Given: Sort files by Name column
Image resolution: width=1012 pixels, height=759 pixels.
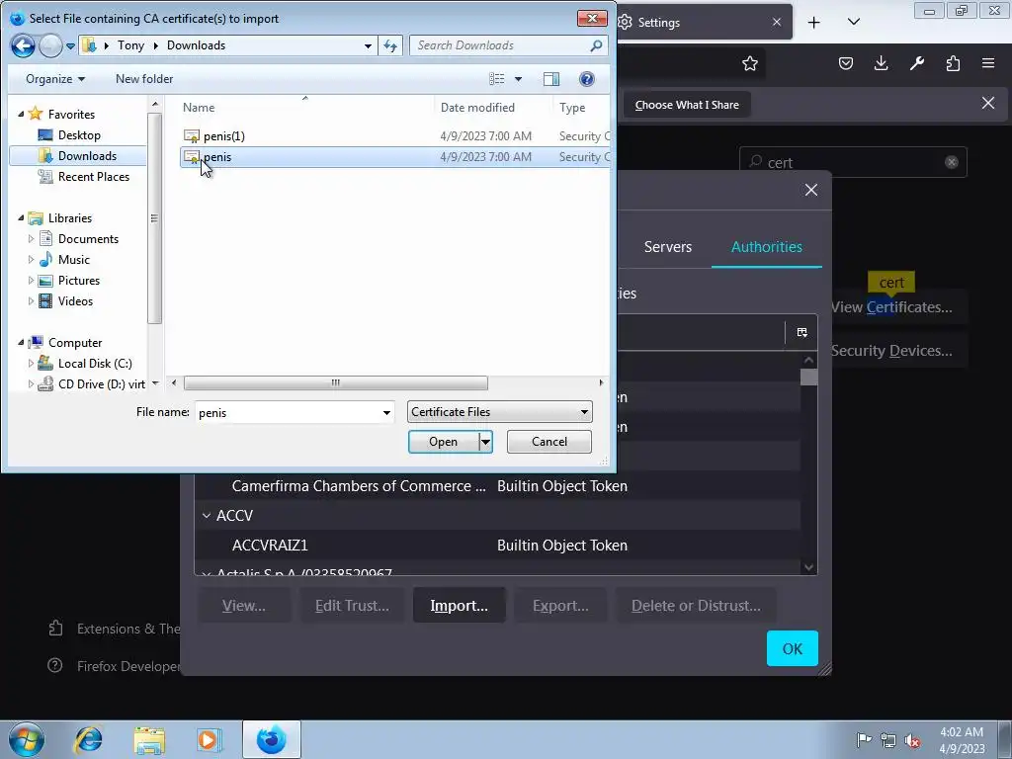Looking at the screenshot, I should pos(198,108).
